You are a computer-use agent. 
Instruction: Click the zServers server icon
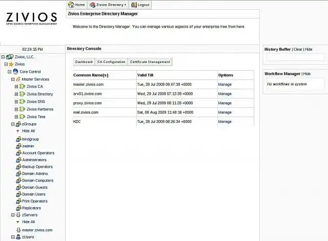coord(18,215)
